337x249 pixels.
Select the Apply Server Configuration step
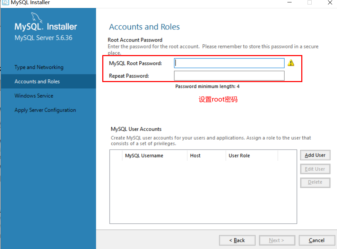(45, 110)
